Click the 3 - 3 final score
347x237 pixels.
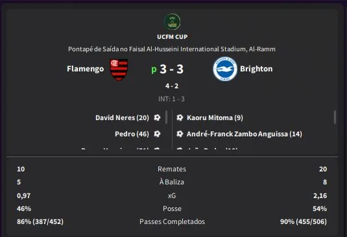coord(171,69)
